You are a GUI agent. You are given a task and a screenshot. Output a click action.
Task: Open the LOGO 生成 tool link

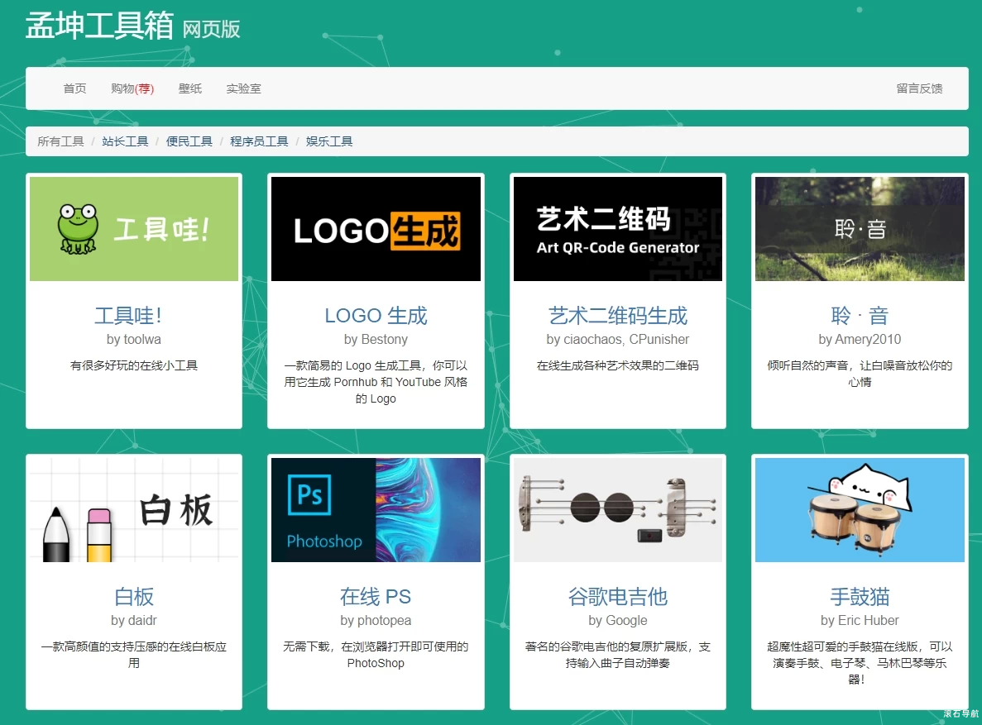click(376, 315)
